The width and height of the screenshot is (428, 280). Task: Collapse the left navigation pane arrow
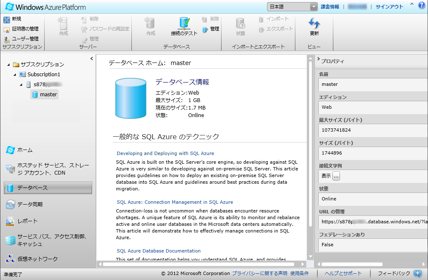coord(92,58)
